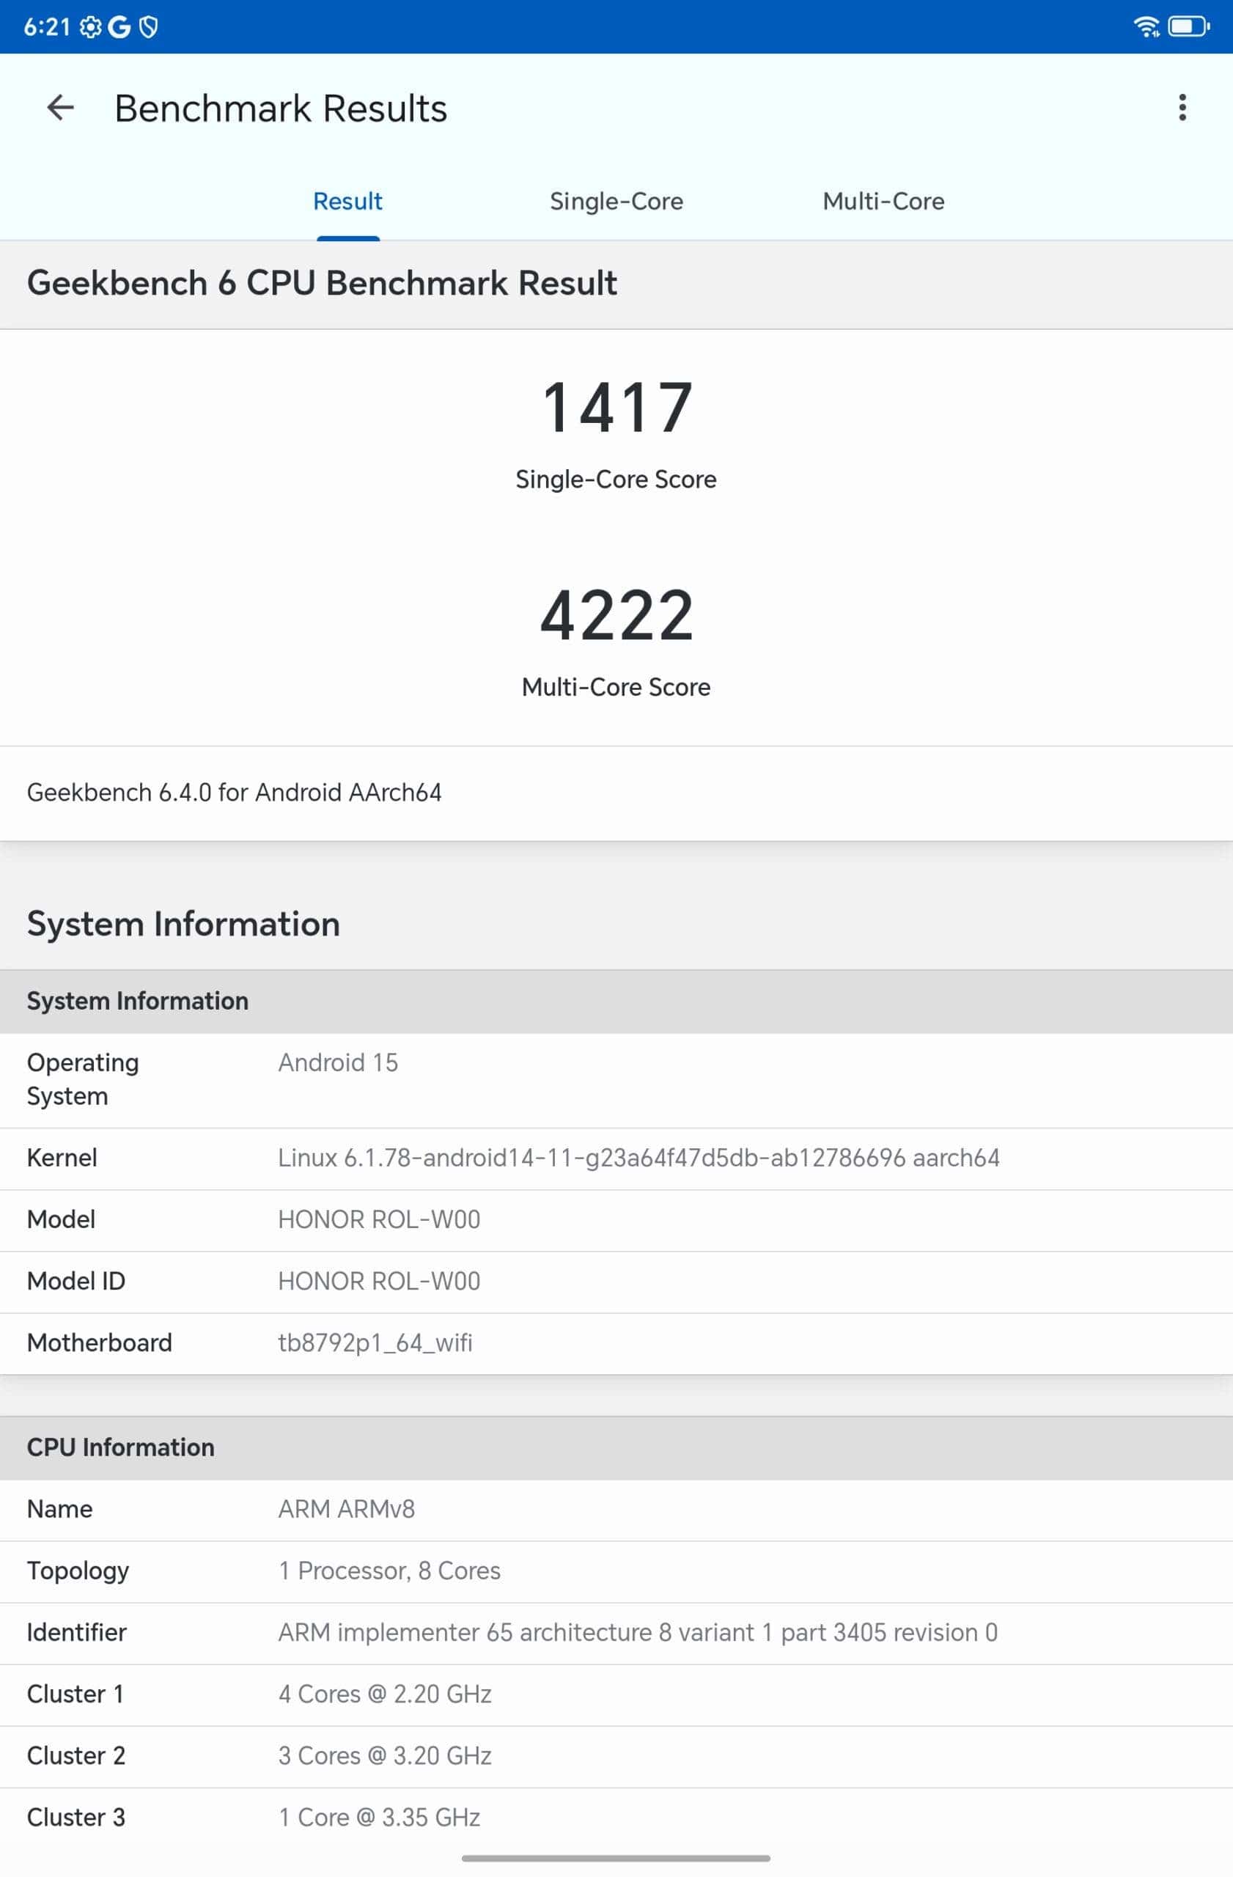Tap the Topology row label
The height and width of the screenshot is (1877, 1233).
[x=78, y=1572]
